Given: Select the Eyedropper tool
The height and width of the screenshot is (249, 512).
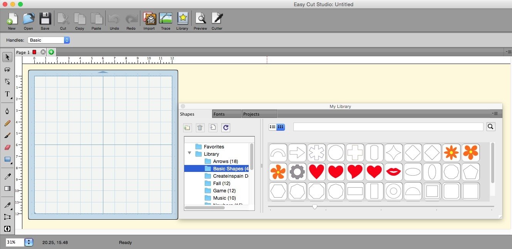Looking at the screenshot, I should pyautogui.click(x=7, y=177).
